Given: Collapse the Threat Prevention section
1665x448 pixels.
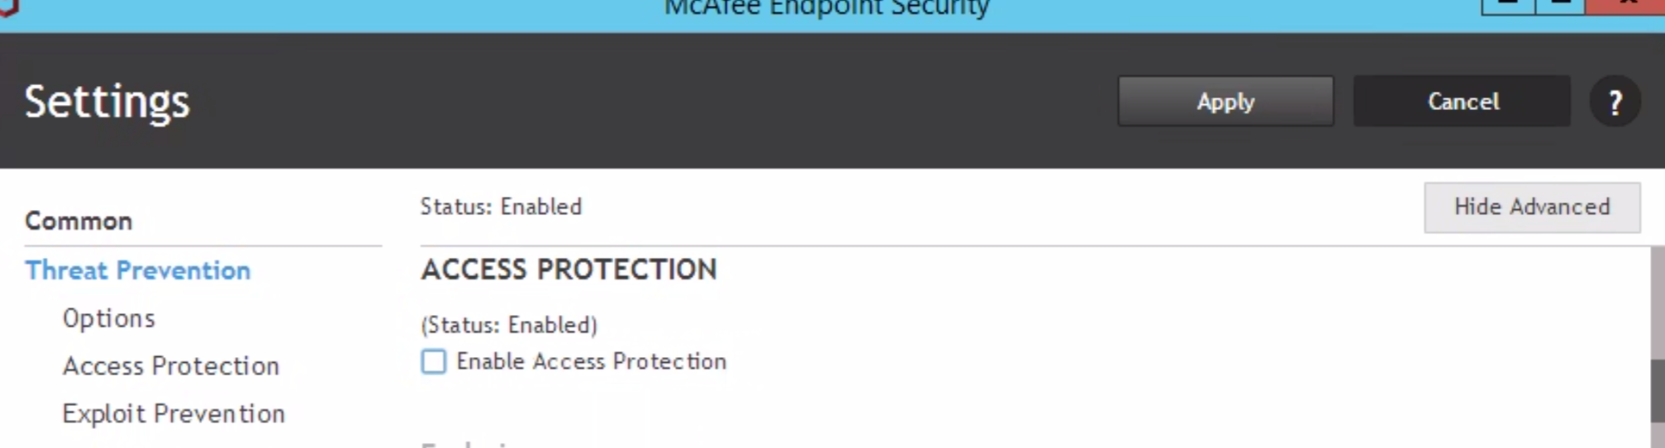Looking at the screenshot, I should tap(137, 270).
